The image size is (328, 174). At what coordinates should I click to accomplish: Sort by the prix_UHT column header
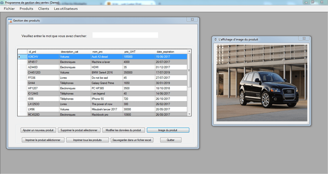[130, 52]
